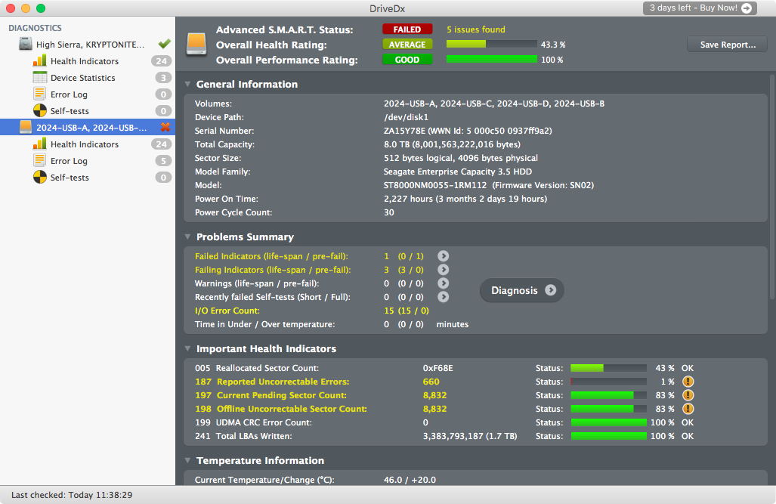The width and height of the screenshot is (776, 504).
Task: Click the Seagate Enterprise Capacity 3.5 HDD value
Action: [458, 172]
